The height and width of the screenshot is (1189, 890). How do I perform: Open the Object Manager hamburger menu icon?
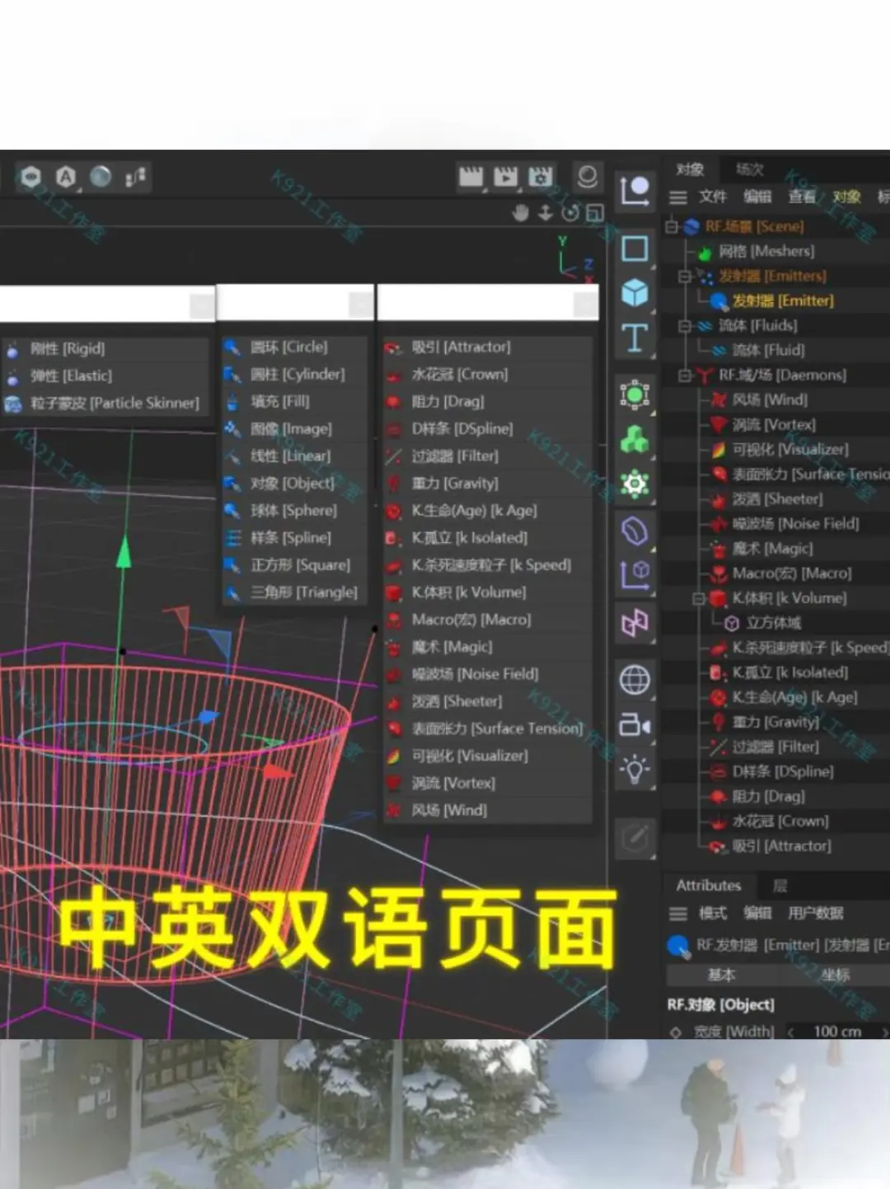click(x=677, y=197)
